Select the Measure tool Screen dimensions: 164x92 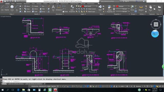pos(141,8)
